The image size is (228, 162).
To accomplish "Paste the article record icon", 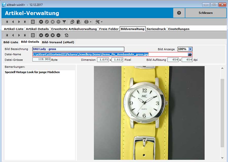I will click(79, 22).
